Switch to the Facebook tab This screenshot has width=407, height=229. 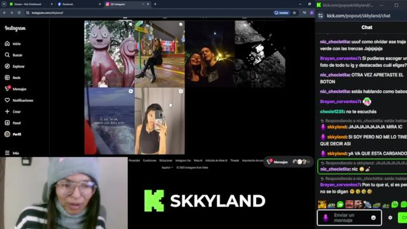[x=79, y=4]
